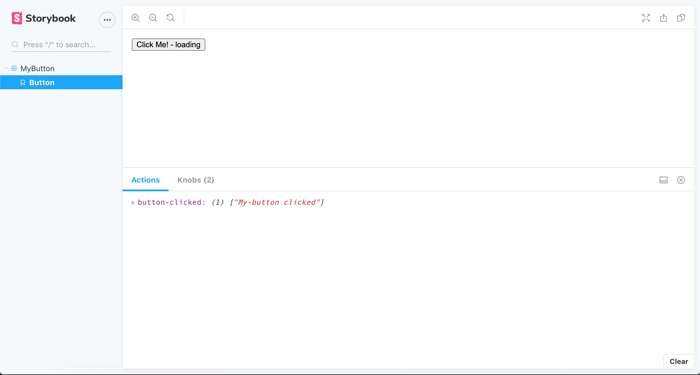Change addon panel orientation
Screen dimensions: 700x375
coord(664,180)
